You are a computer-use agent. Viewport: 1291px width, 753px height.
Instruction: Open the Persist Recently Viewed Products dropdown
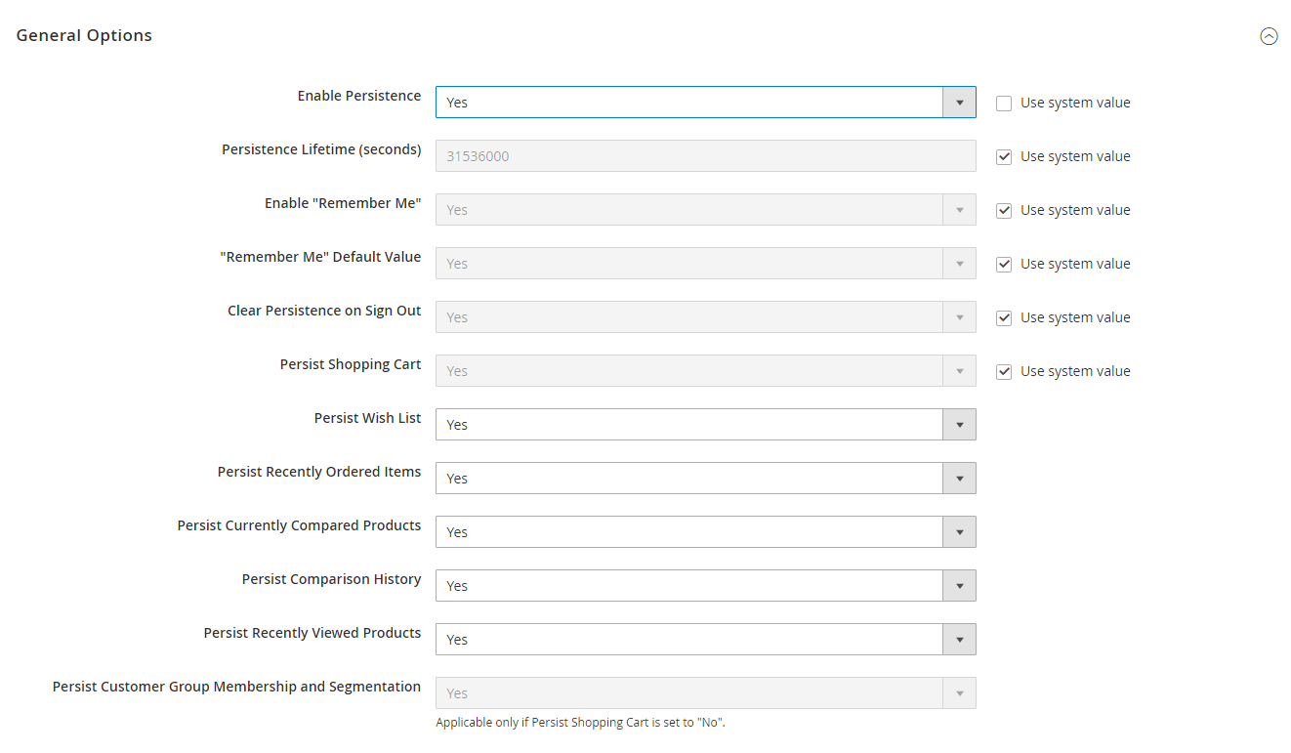705,639
